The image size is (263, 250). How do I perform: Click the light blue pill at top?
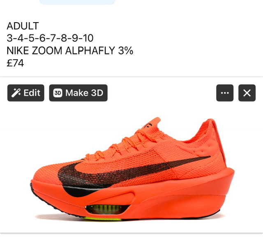pos(77,2)
